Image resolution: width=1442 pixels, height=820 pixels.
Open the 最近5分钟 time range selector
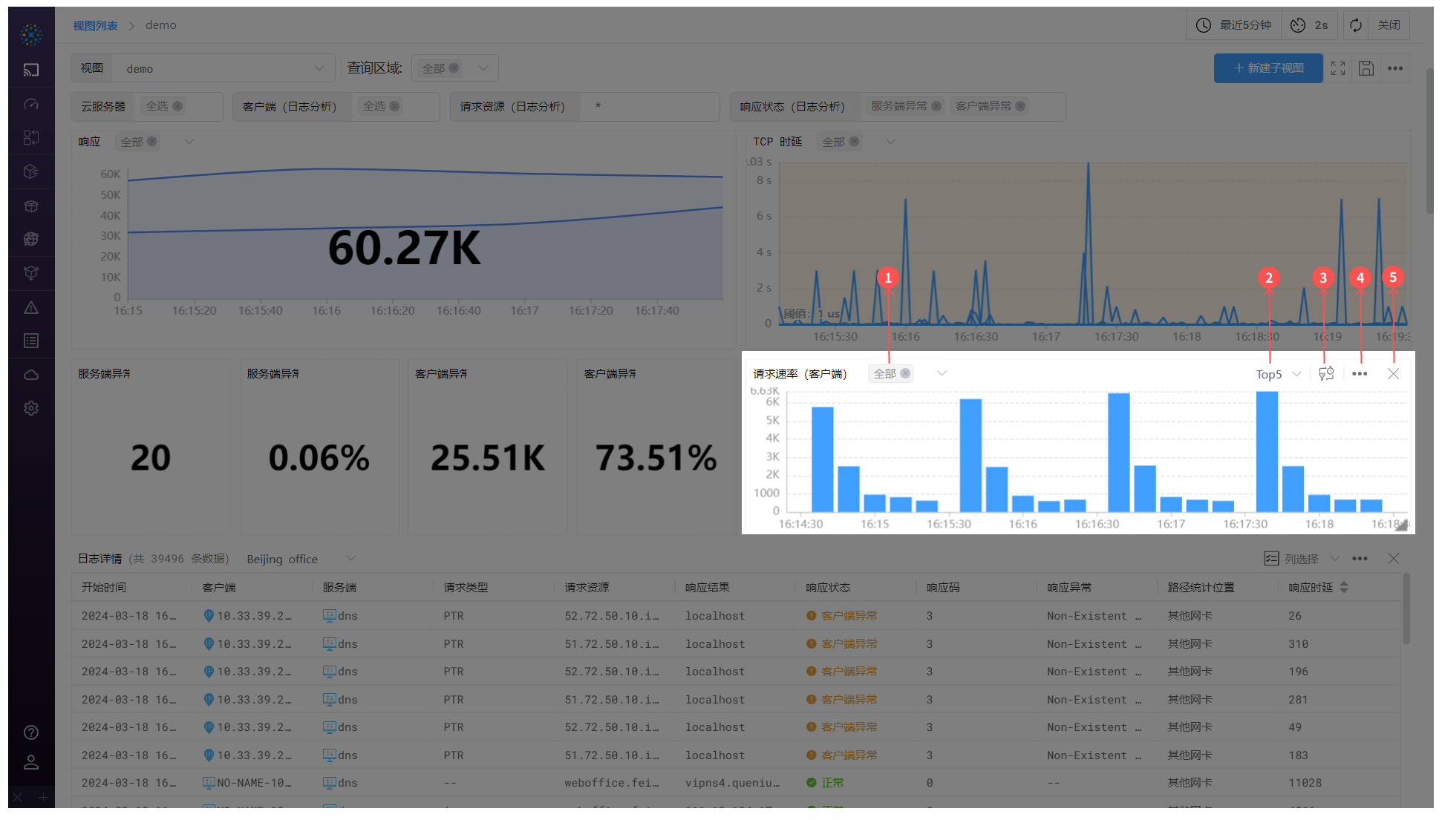[x=1237, y=25]
